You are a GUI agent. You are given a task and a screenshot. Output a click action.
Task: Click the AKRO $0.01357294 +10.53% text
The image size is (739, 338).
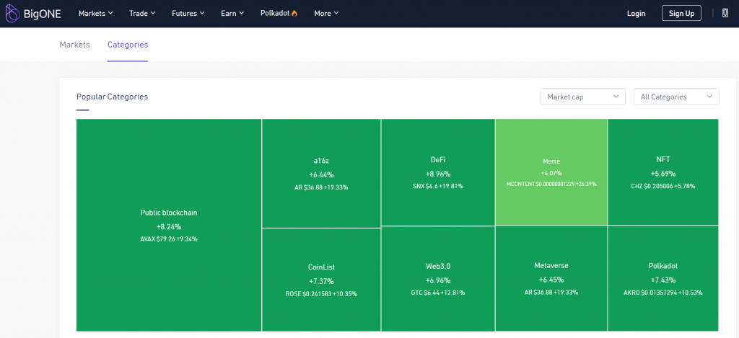click(x=663, y=293)
